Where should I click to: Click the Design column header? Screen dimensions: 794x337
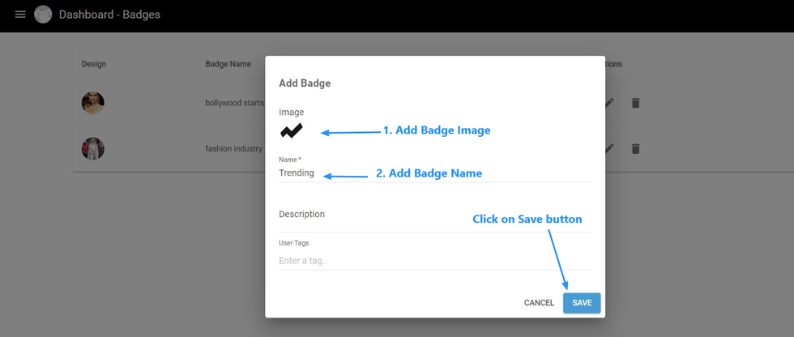(x=94, y=64)
